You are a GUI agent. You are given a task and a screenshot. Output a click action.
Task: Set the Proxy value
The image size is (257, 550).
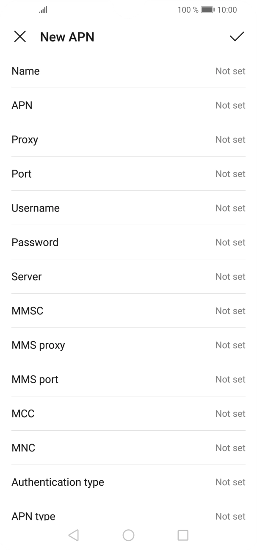pyautogui.click(x=128, y=140)
